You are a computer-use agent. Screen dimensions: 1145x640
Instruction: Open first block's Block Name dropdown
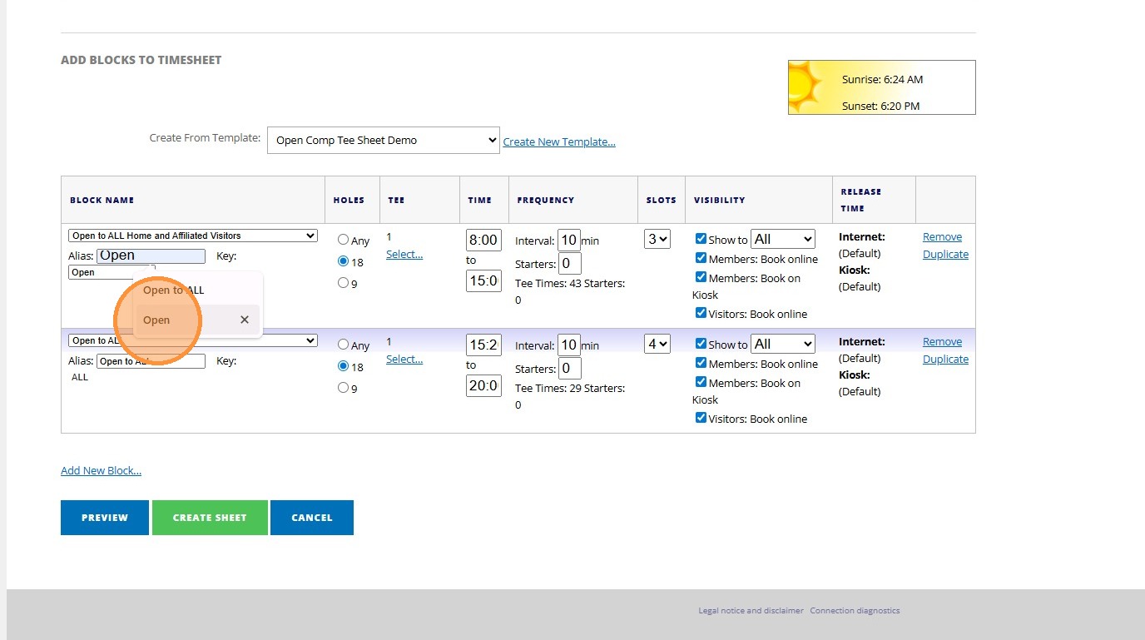[x=193, y=236]
